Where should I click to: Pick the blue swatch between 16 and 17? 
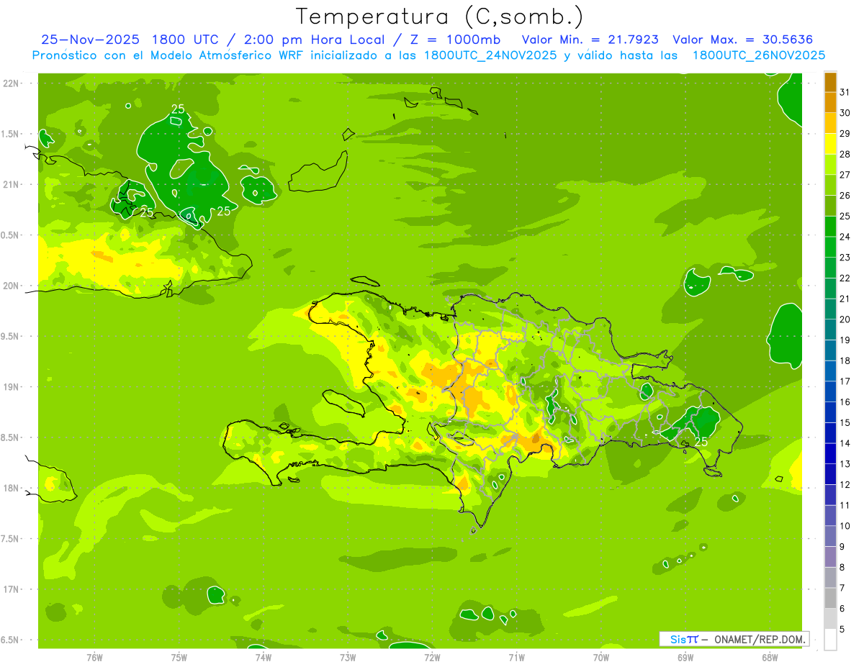pos(830,391)
